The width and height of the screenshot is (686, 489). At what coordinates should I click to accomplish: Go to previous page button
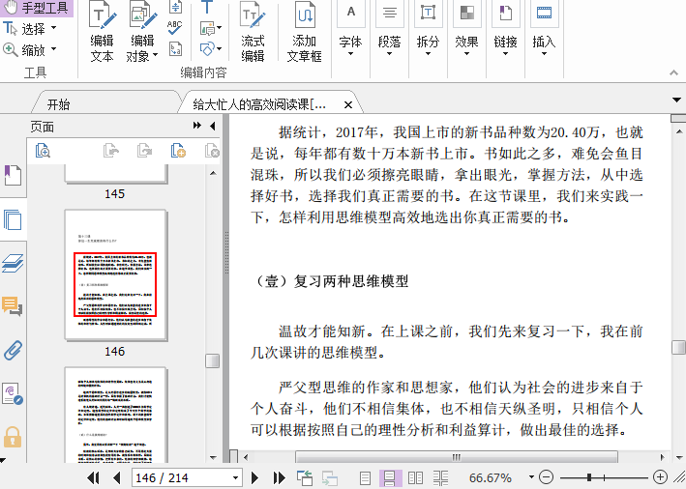116,477
